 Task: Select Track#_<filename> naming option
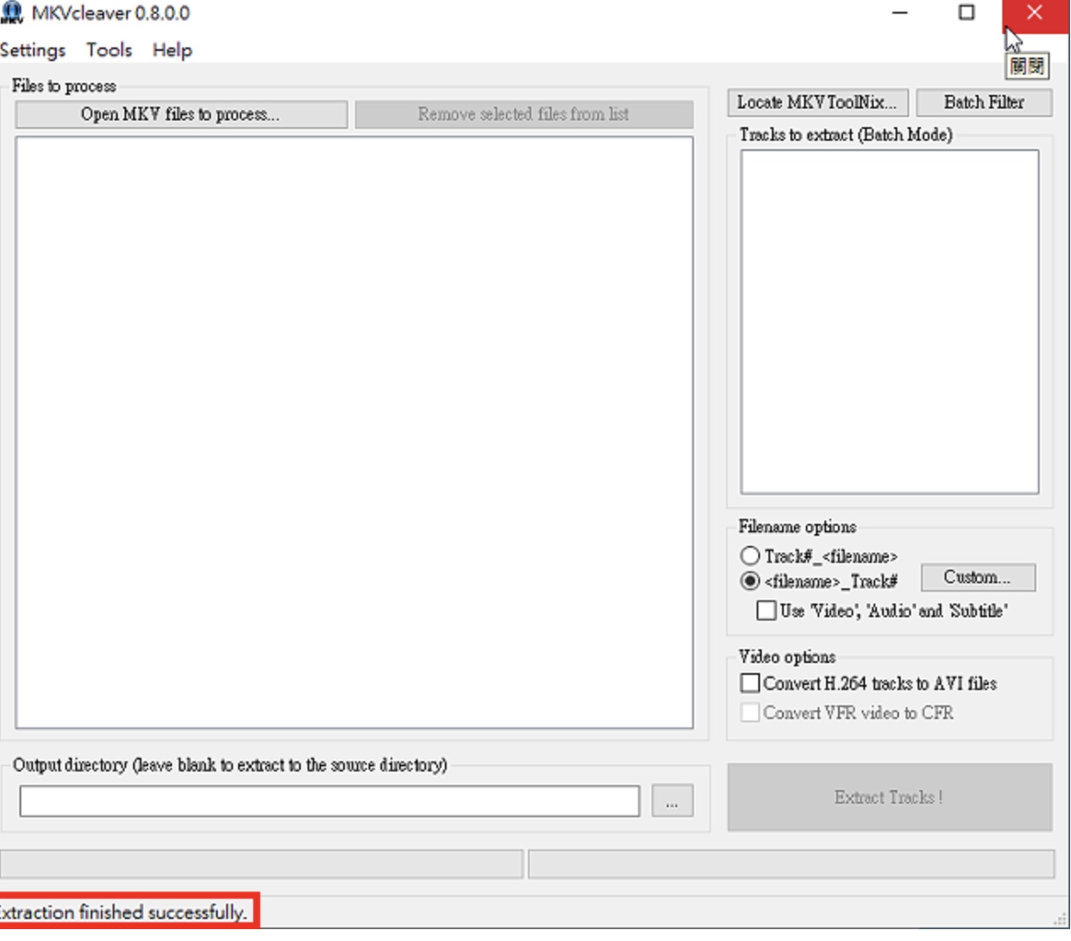pos(819,556)
